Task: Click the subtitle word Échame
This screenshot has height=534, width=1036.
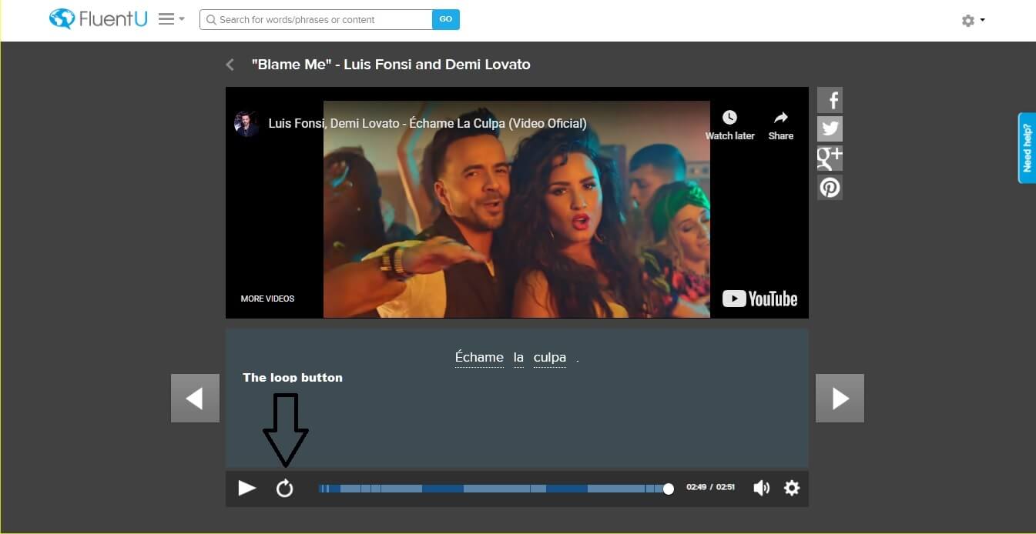Action: (479, 357)
